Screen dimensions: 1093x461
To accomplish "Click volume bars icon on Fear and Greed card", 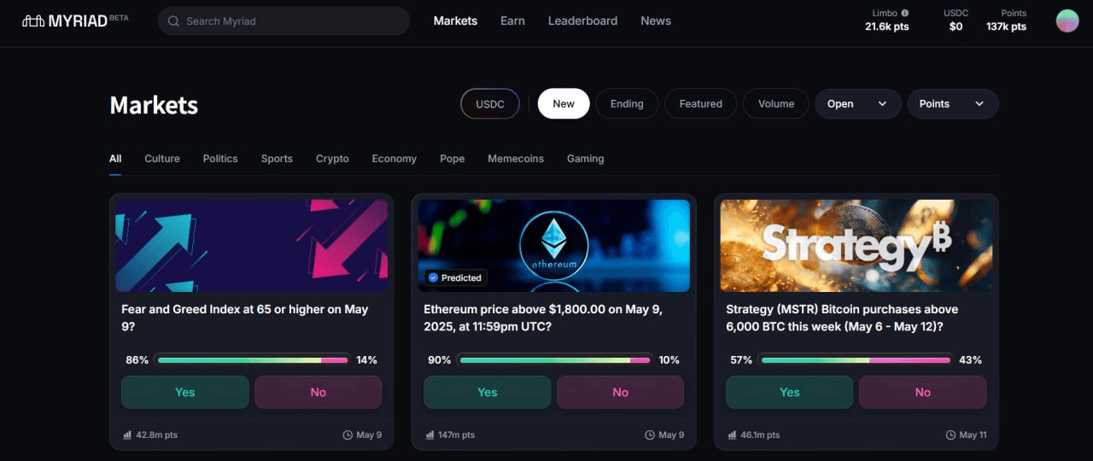I will [127, 435].
